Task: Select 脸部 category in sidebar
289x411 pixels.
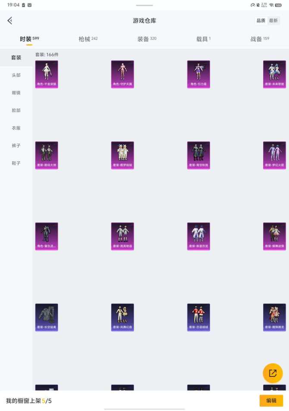Action: (x=16, y=110)
